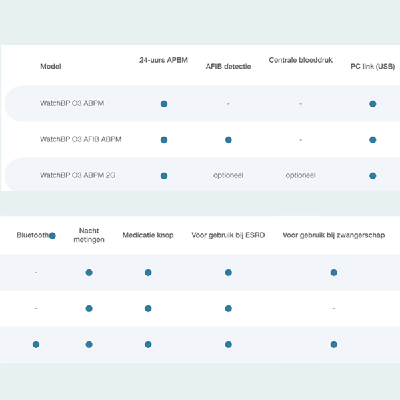Click the Centrale bloeddruk dash for WatchBP O3 AFIB ABPM
400x400 pixels.
pos(301,140)
